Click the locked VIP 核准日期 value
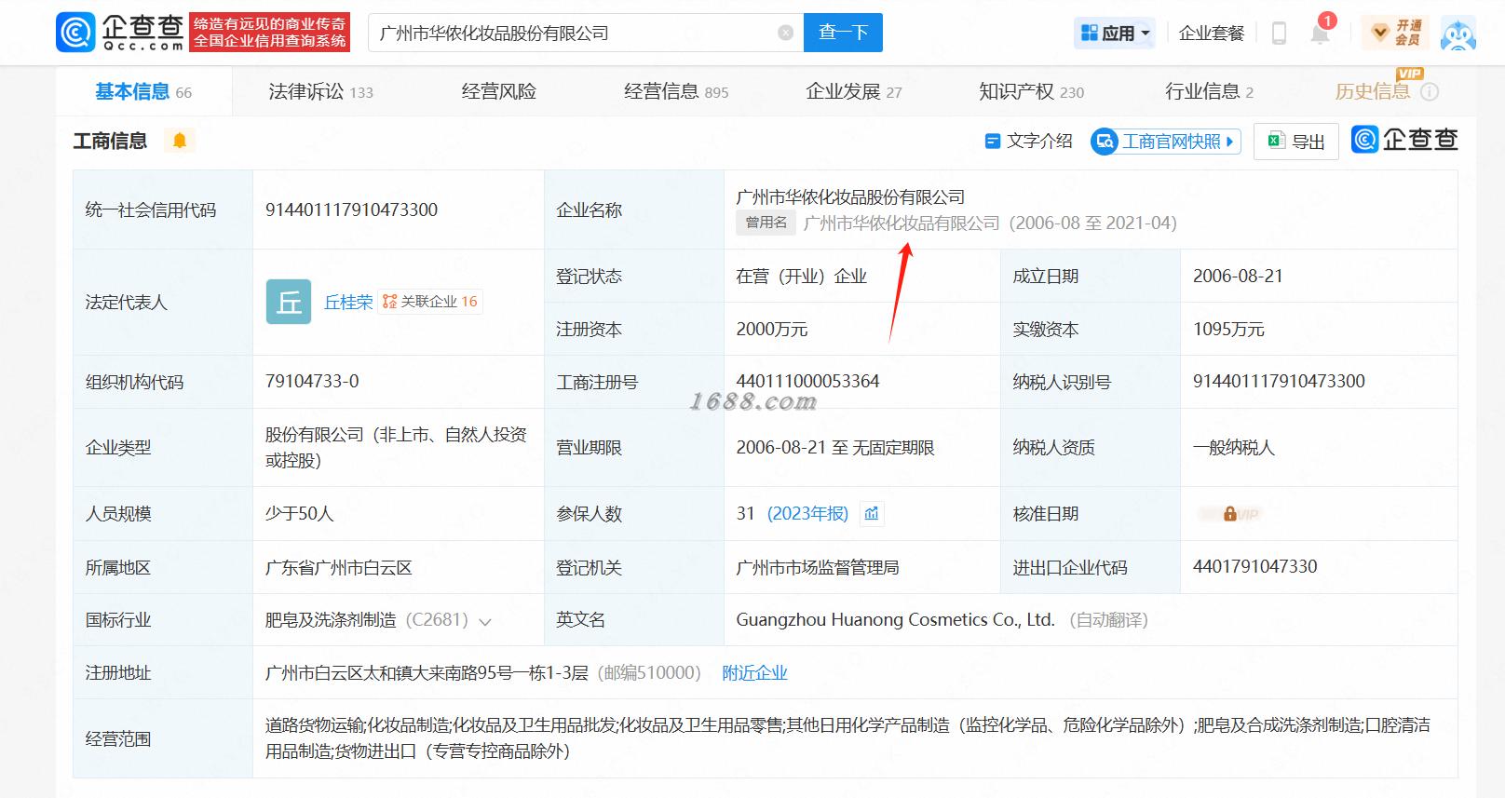1505x798 pixels. (x=1230, y=514)
